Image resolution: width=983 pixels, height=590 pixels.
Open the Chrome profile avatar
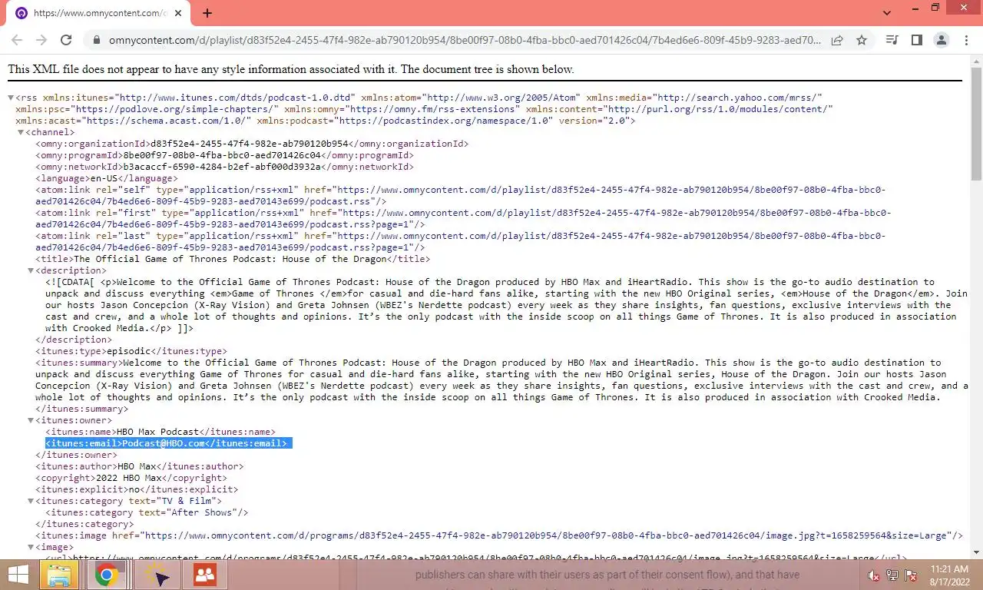click(x=941, y=40)
